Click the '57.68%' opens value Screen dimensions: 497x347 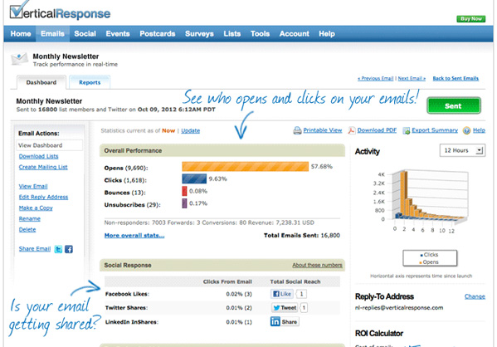(x=322, y=167)
